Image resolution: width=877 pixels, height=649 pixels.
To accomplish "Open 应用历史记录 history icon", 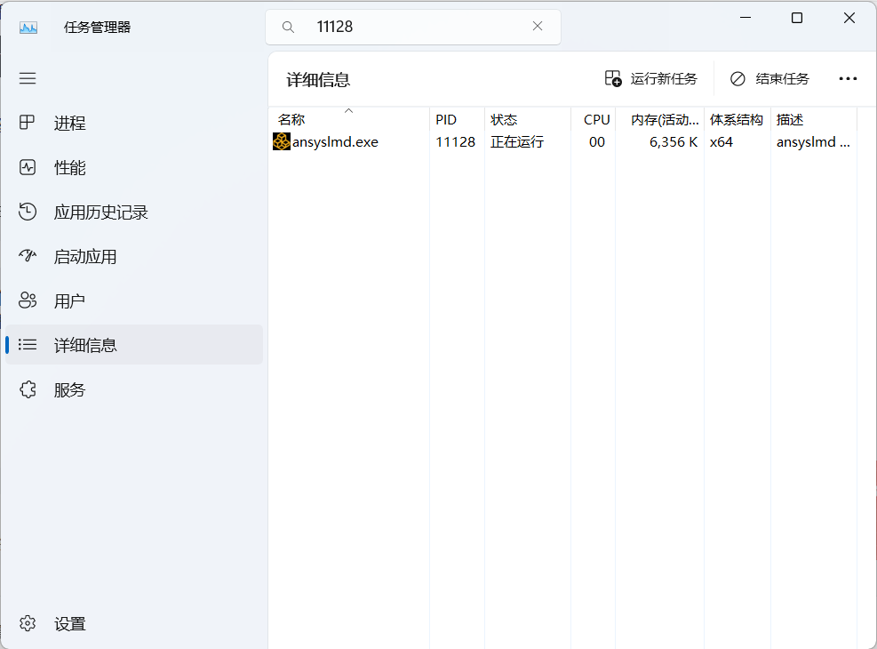I will 28,212.
